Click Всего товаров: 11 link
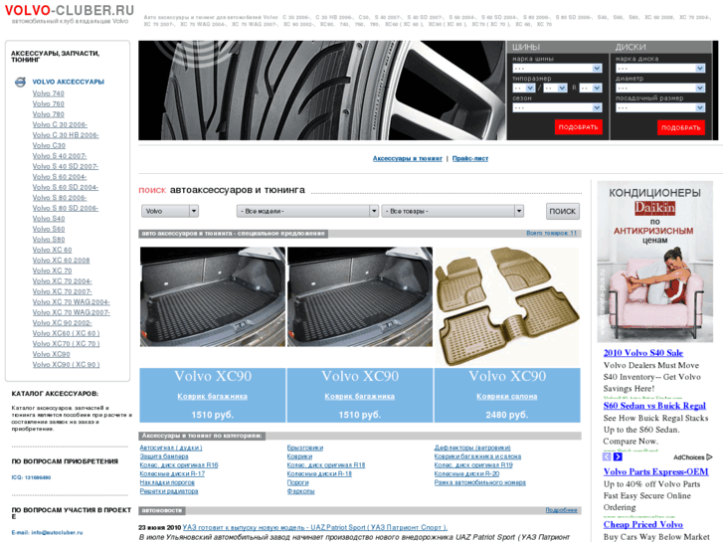This screenshot has height=542, width=723. (x=552, y=233)
